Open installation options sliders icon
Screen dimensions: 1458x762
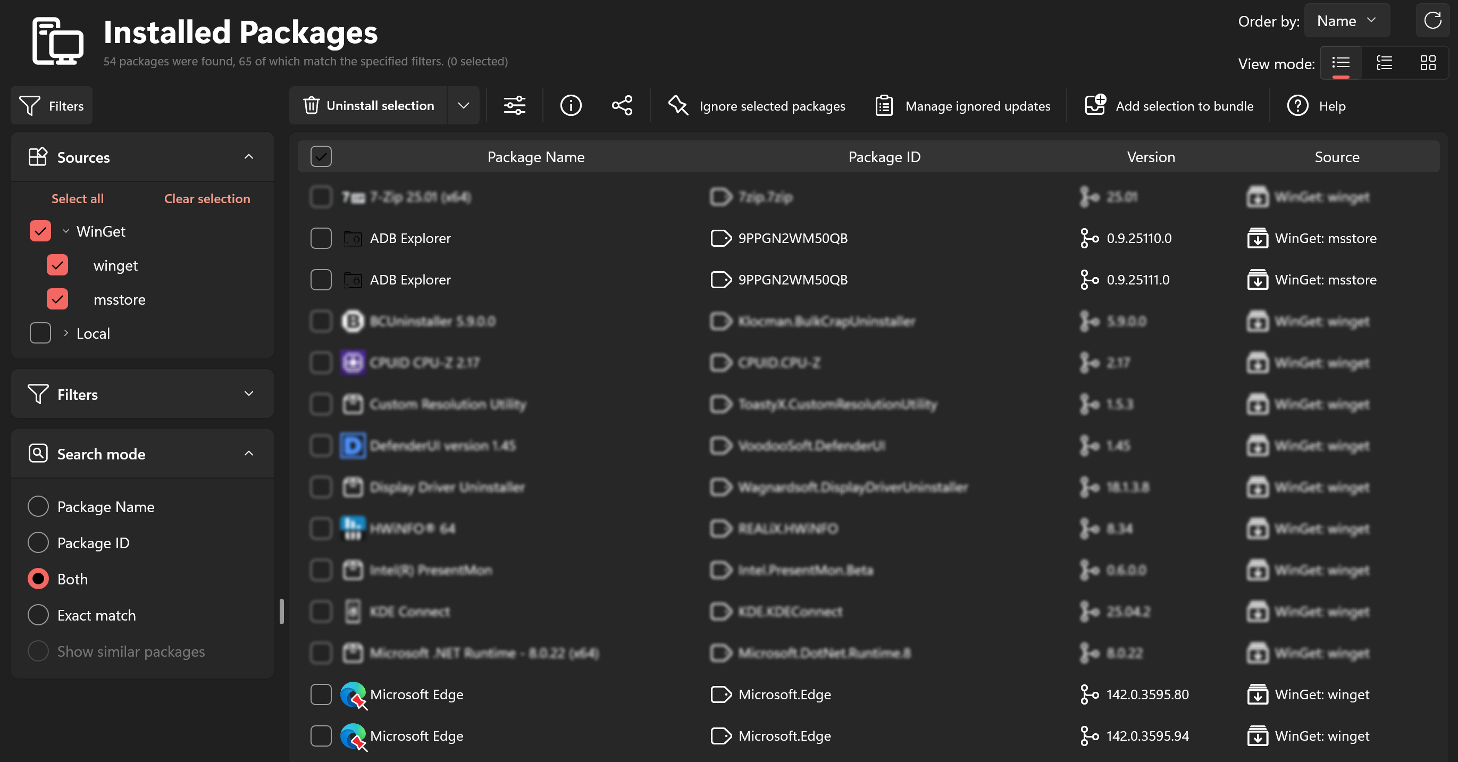pos(515,106)
